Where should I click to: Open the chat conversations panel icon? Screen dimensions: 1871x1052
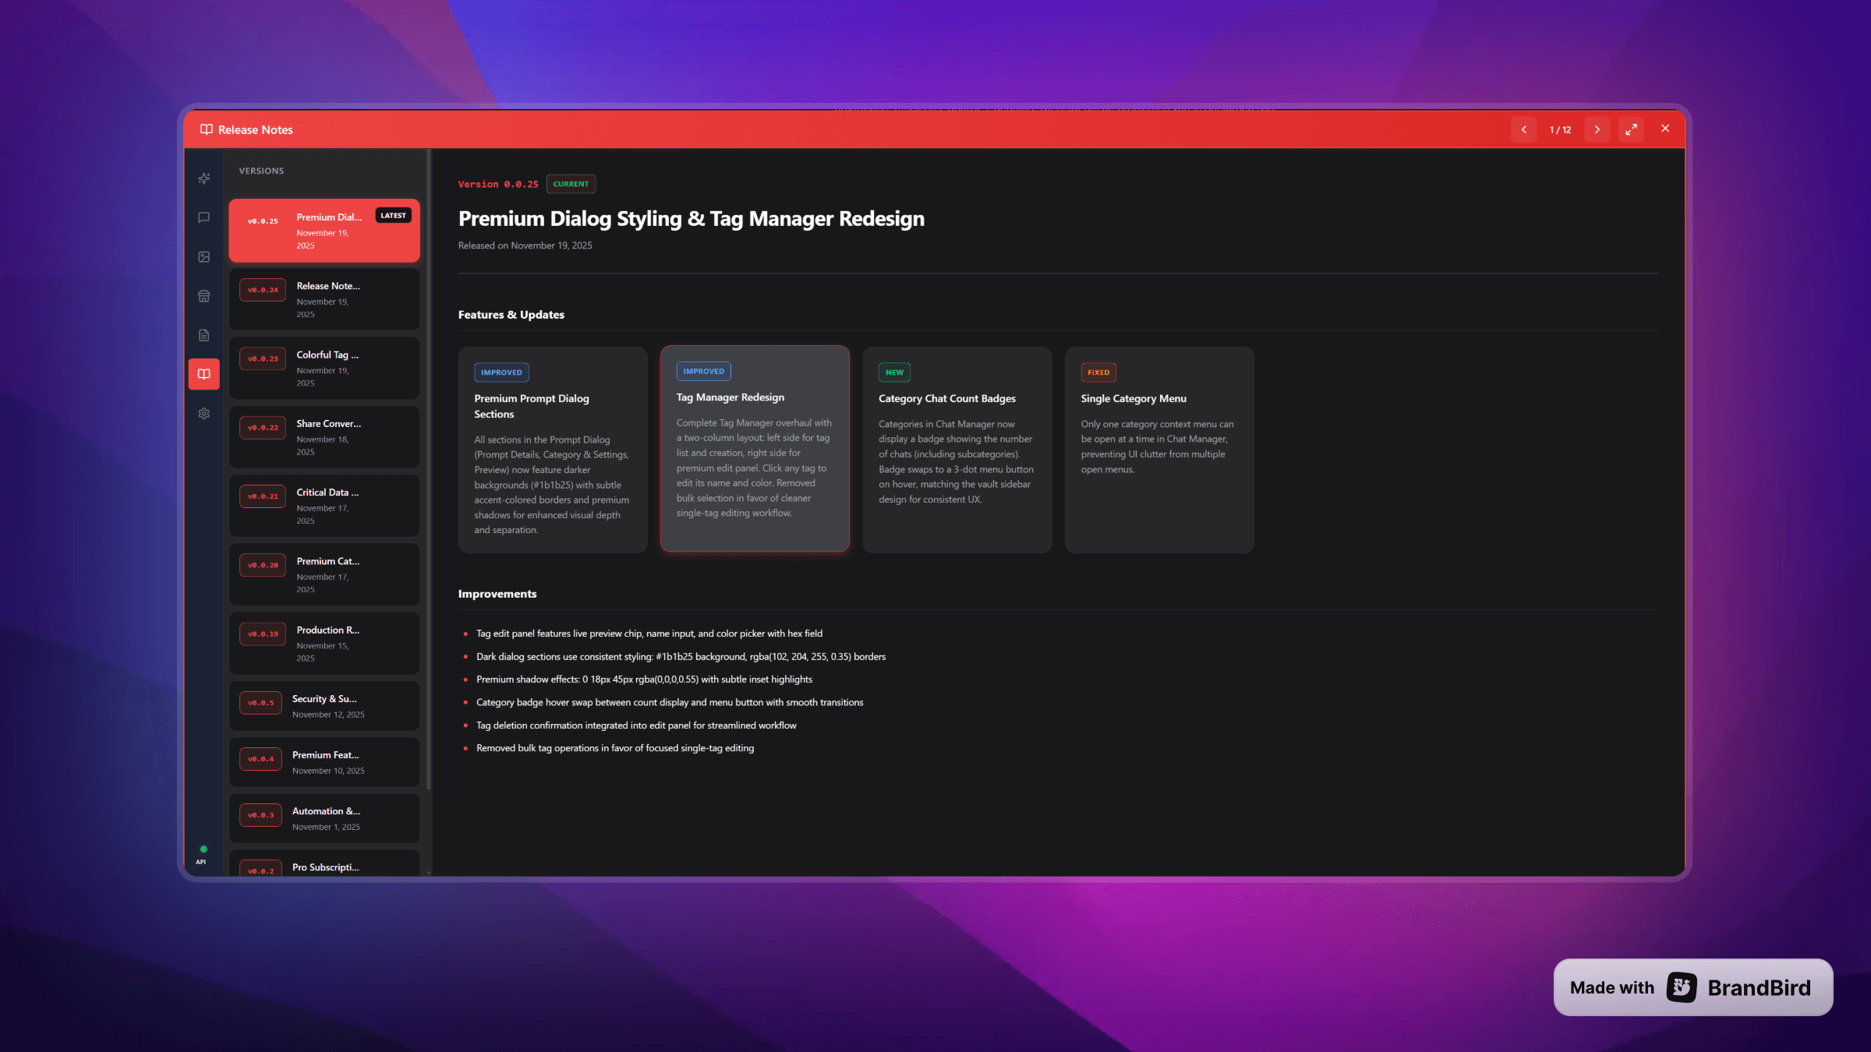[x=203, y=217]
